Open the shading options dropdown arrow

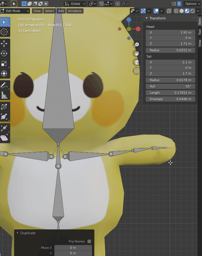(x=198, y=11)
